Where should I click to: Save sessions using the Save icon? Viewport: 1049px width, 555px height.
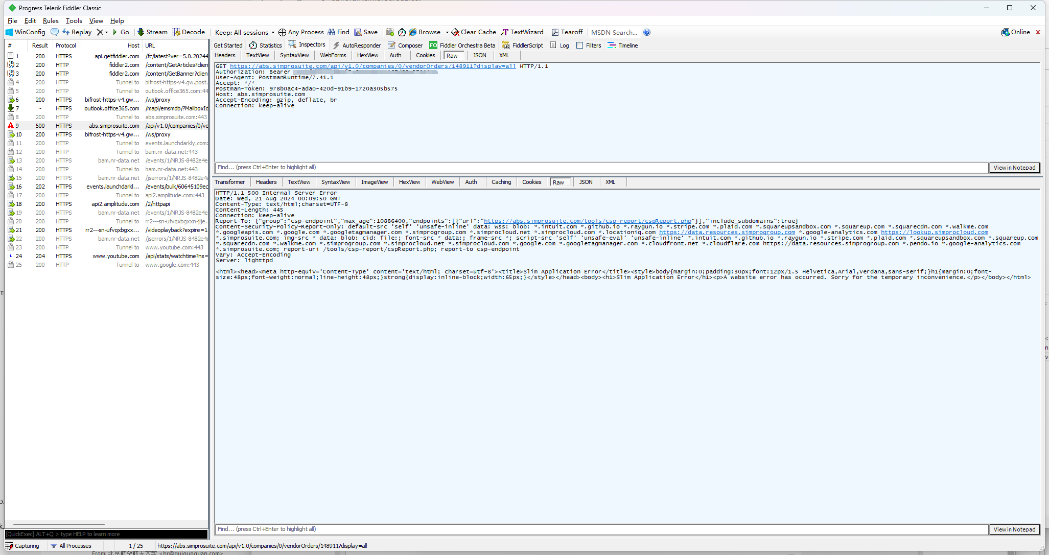(366, 32)
